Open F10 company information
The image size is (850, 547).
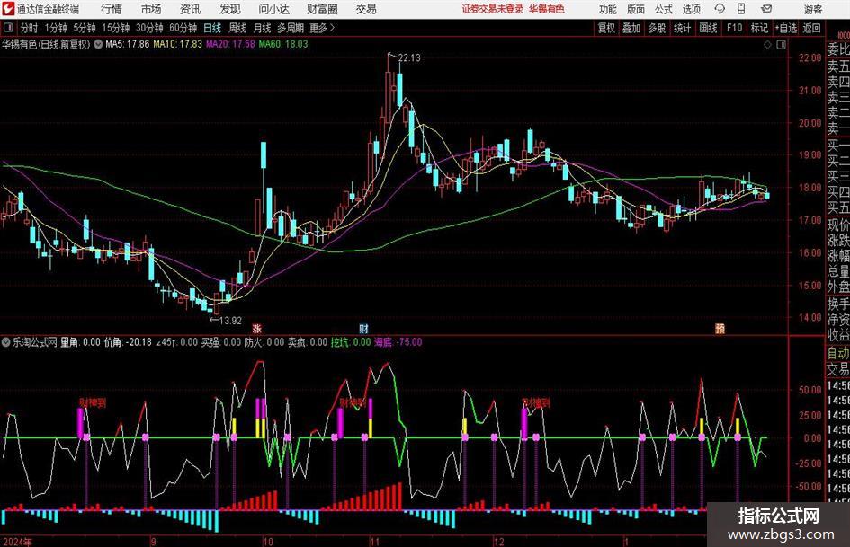pos(735,28)
